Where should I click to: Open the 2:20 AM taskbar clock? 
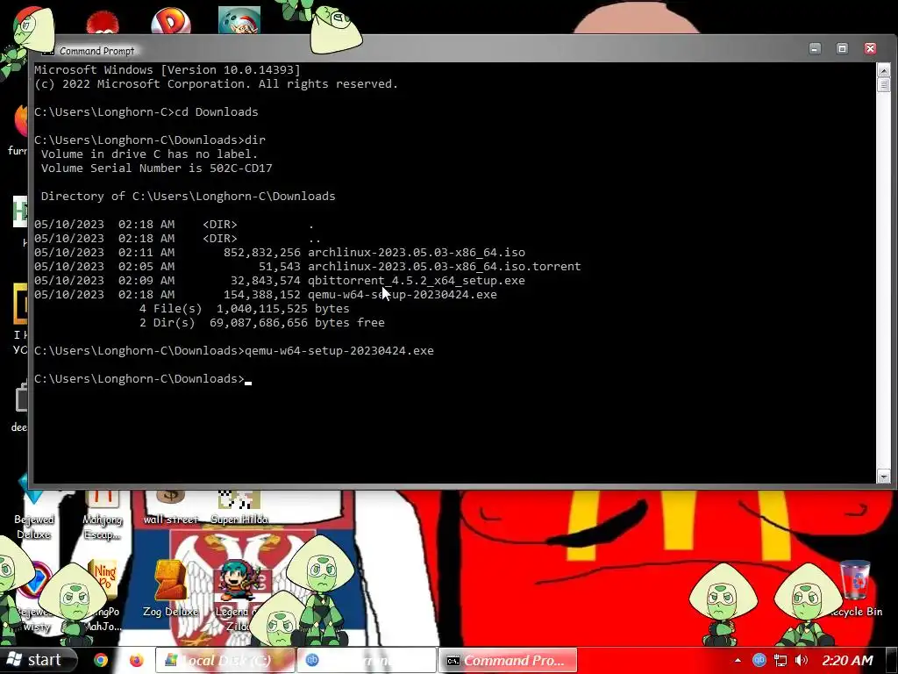tap(847, 661)
